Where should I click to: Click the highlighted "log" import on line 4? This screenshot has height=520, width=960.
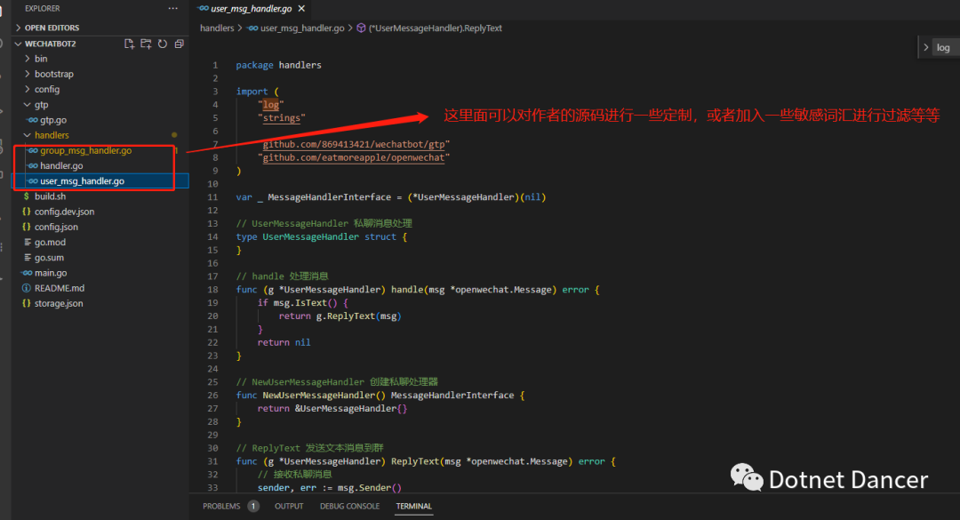click(270, 105)
